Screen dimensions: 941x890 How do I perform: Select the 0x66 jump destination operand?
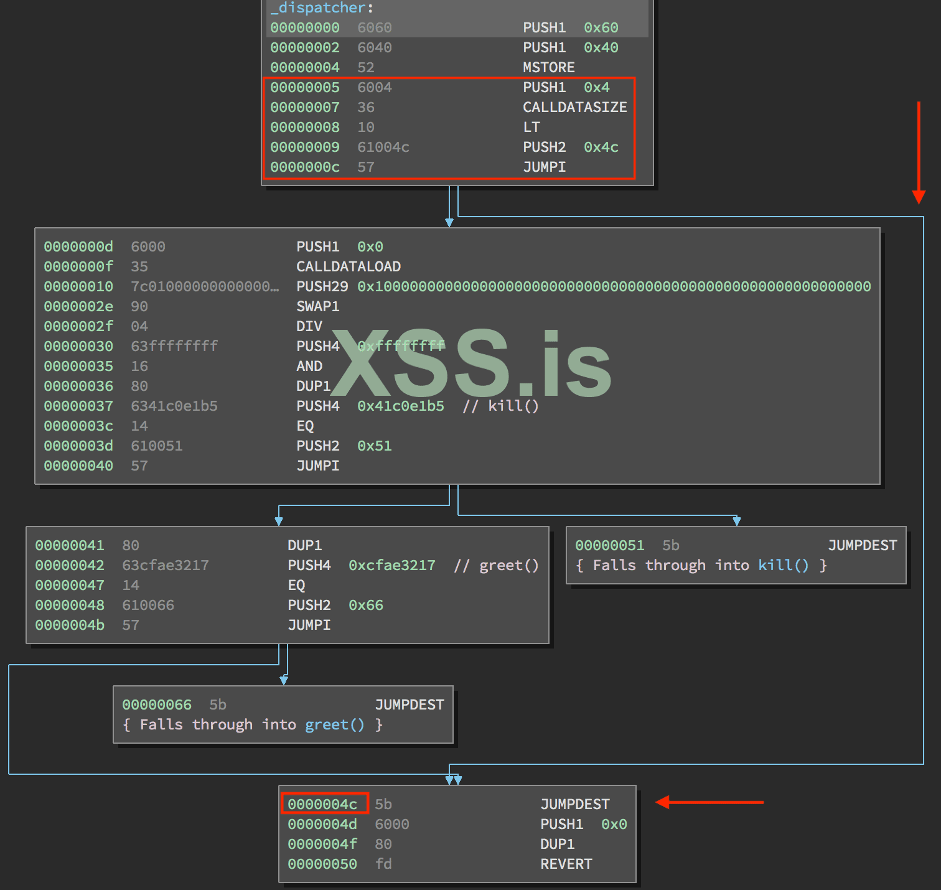click(x=365, y=605)
